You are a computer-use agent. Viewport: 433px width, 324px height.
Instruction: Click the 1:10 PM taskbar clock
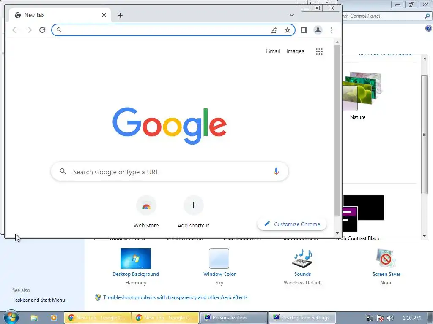tap(411, 318)
